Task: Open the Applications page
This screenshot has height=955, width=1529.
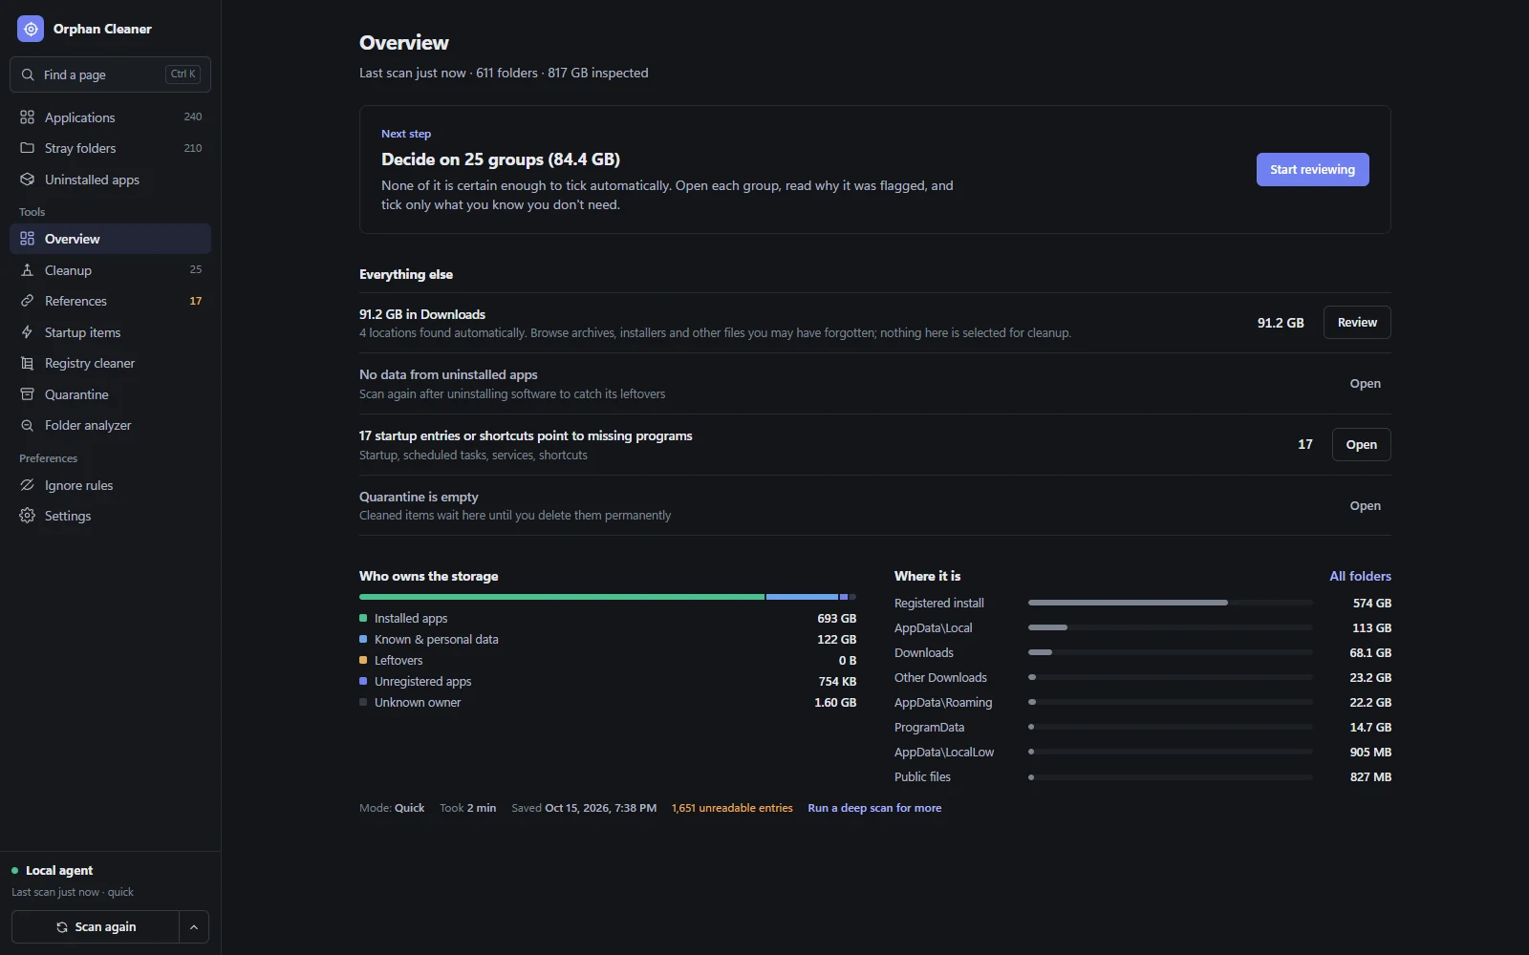Action: tap(110, 117)
